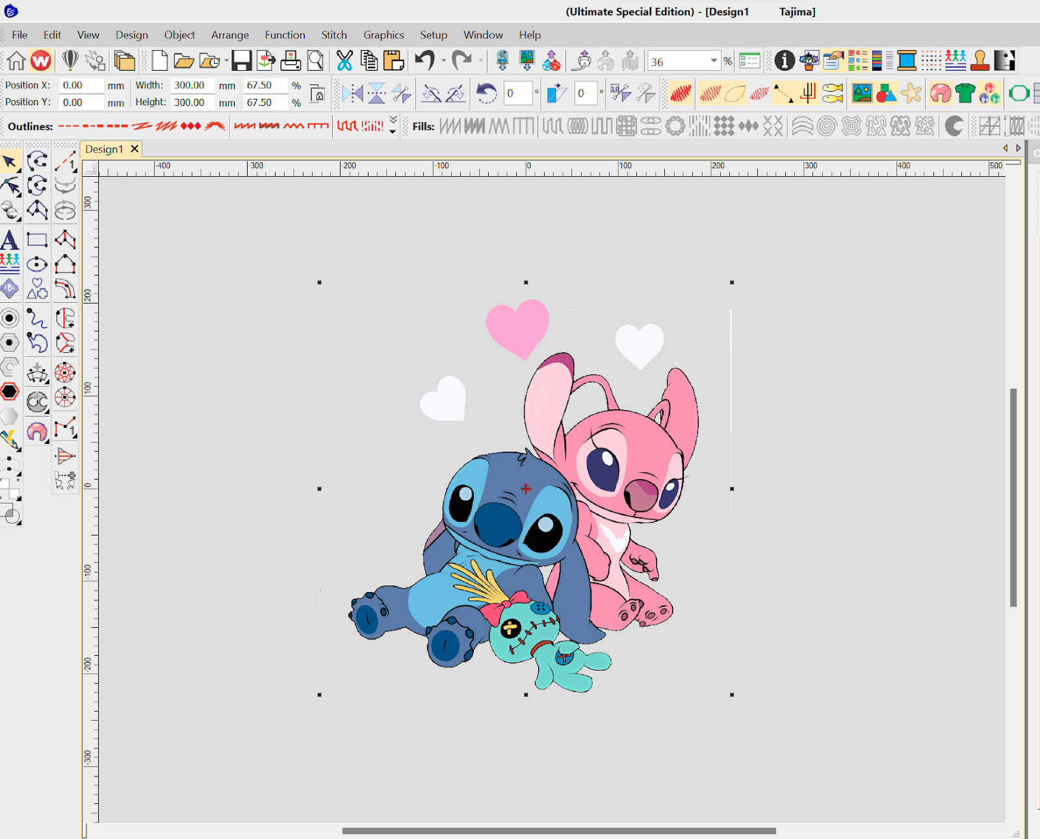Click the Copy icon

coord(369,61)
